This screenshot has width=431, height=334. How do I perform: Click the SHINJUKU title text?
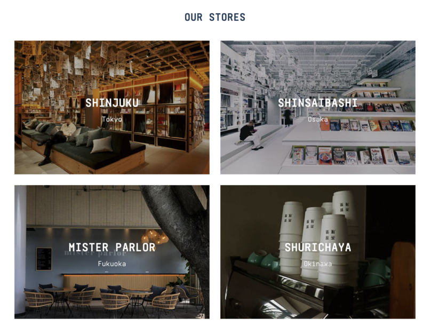tap(112, 103)
